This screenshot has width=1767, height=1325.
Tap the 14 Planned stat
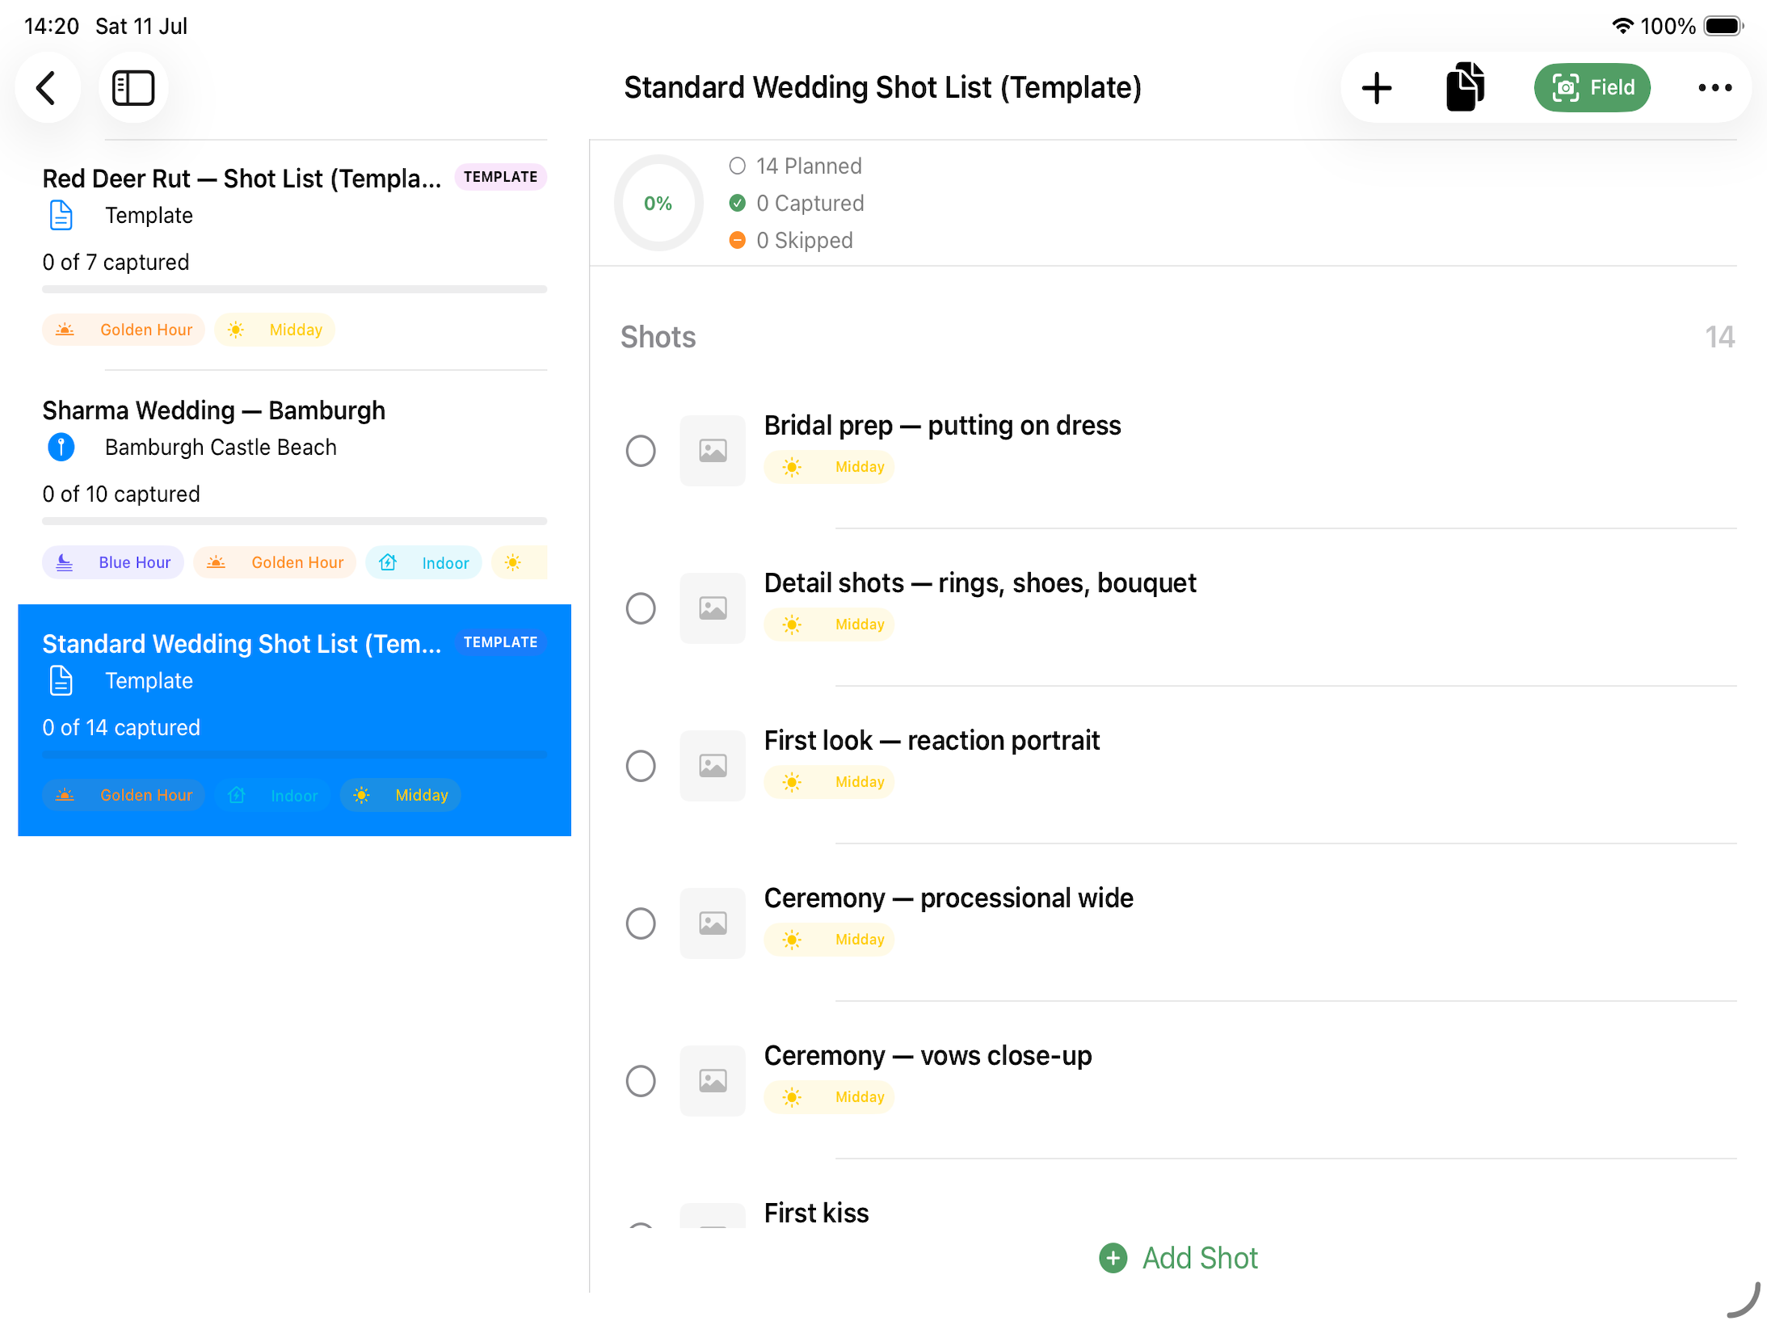click(795, 166)
